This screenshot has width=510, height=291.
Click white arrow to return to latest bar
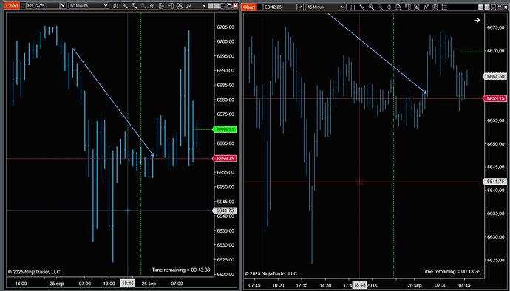point(477,20)
